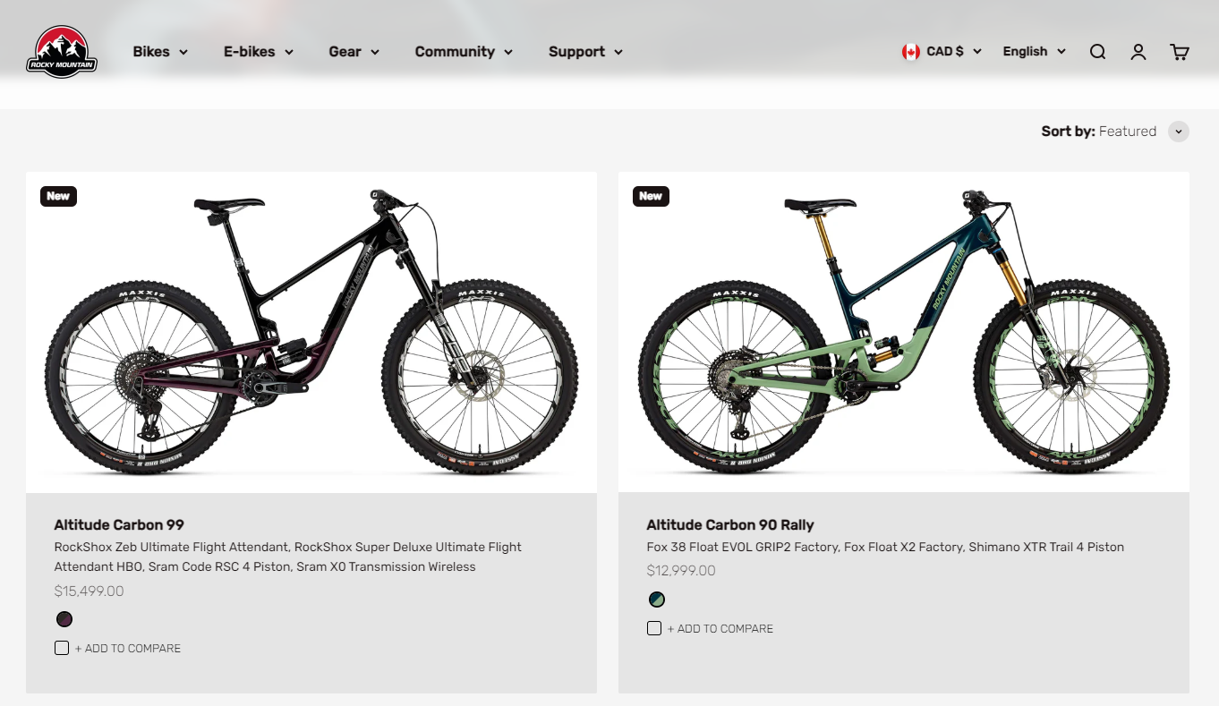Expand the Sort by Featured dropdown
The width and height of the screenshot is (1219, 706).
1179,132
